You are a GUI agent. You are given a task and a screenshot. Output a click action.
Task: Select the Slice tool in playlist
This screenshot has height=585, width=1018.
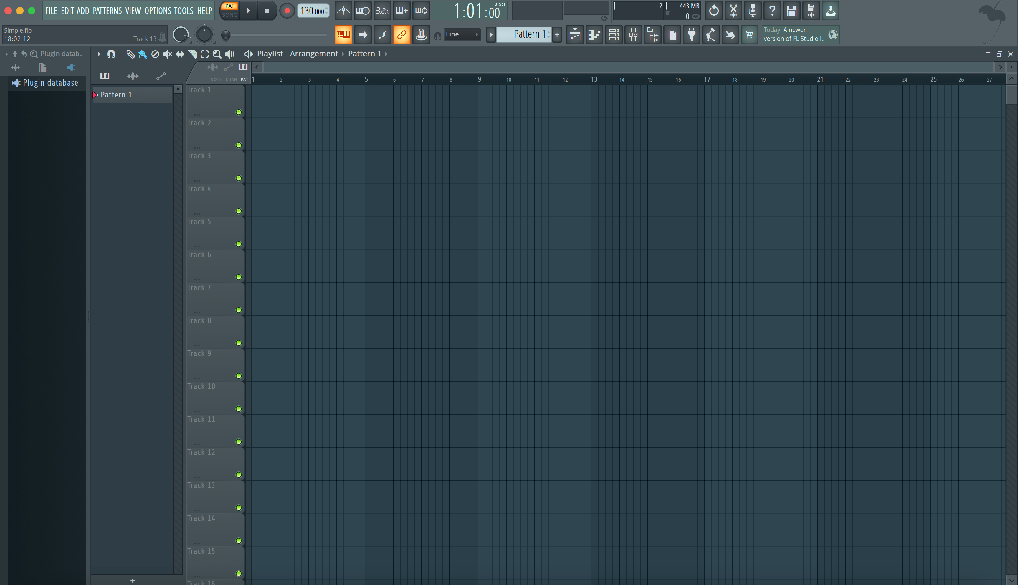(193, 54)
